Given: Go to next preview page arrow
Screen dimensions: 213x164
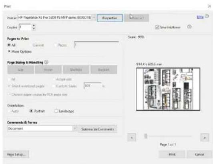Looking at the screenshot, I should [205, 138].
